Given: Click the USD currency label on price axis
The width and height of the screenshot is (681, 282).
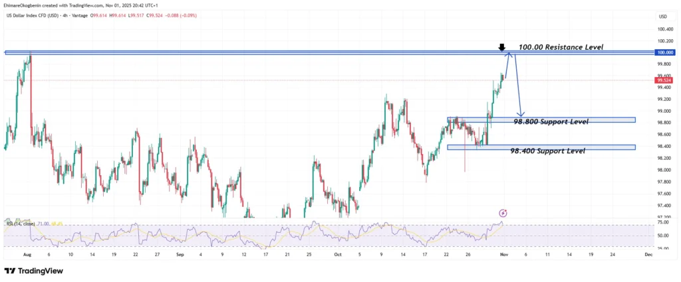Looking at the screenshot, I should tap(663, 17).
